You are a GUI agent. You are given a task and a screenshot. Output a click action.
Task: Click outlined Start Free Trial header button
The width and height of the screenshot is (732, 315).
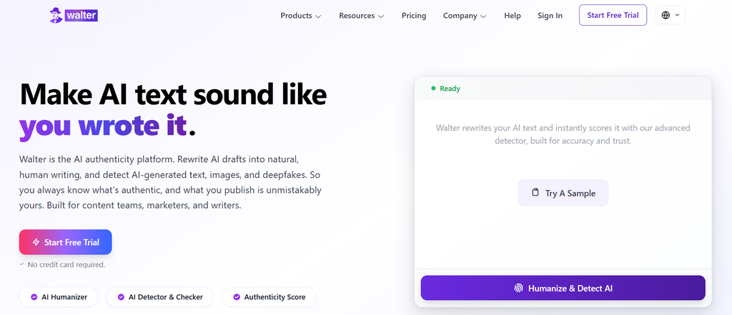pos(613,15)
